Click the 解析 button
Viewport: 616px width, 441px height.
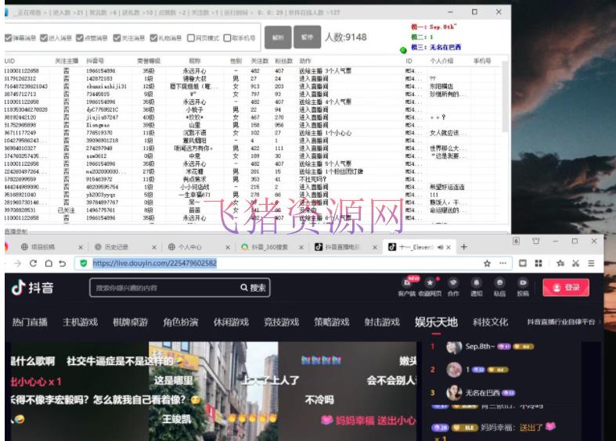278,38
